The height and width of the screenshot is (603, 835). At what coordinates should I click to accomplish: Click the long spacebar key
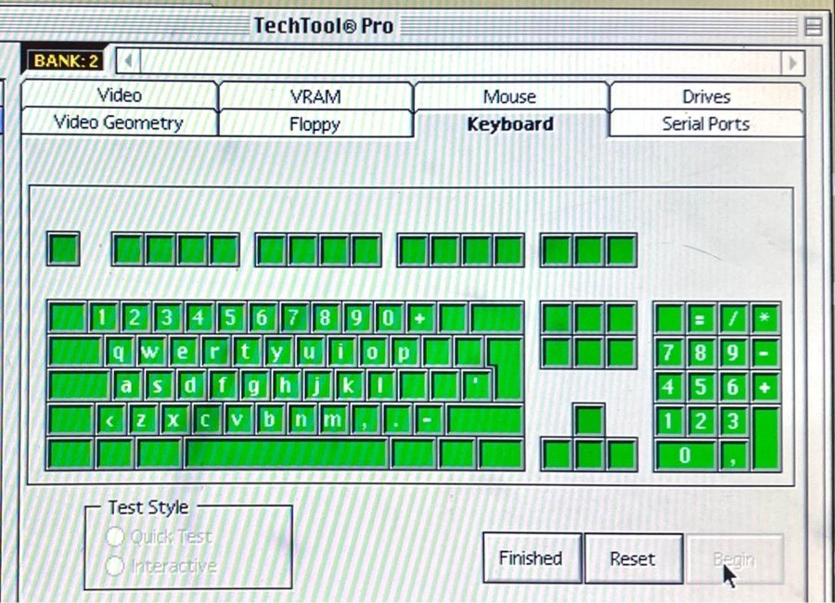(287, 454)
